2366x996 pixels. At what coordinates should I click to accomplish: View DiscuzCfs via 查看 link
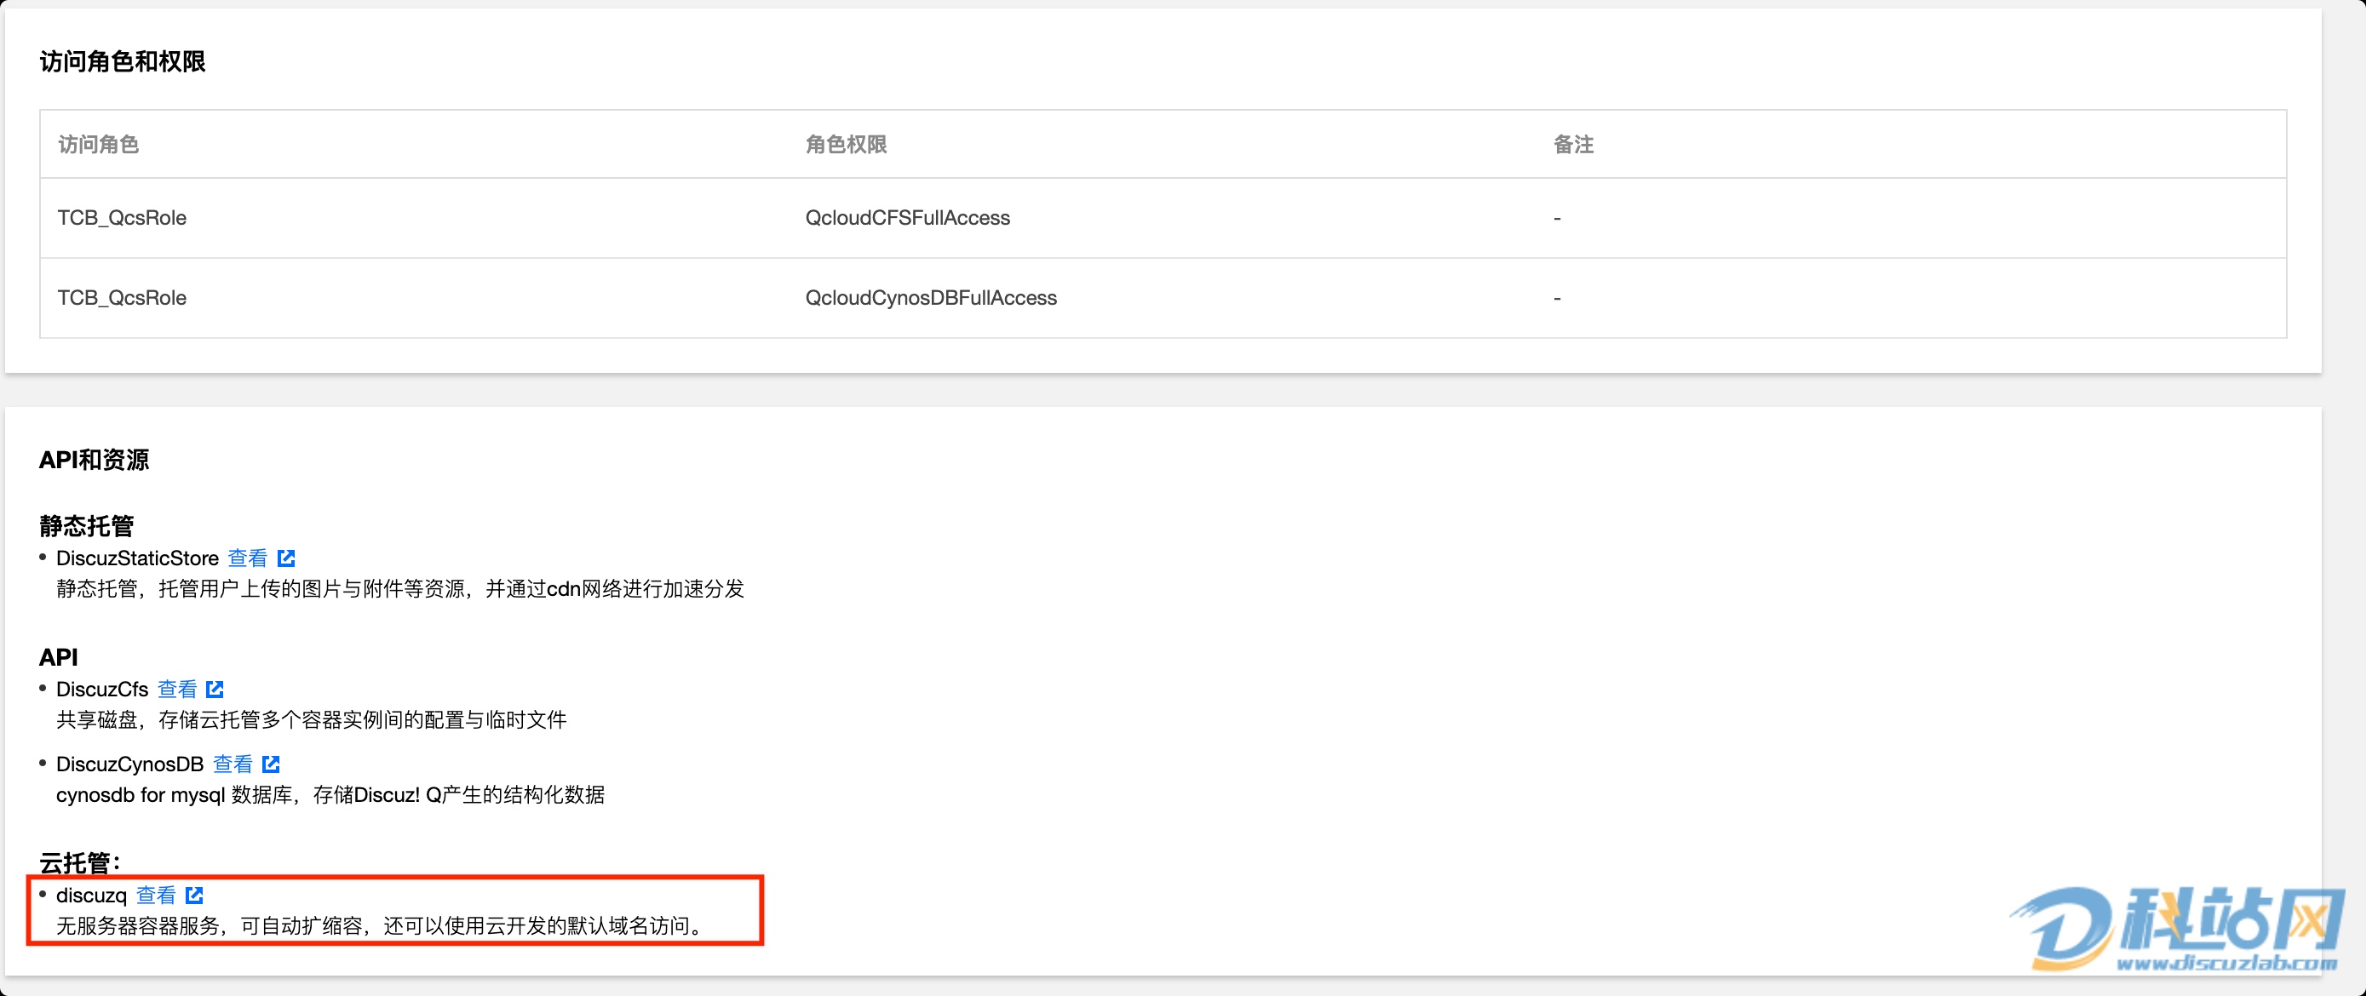tap(177, 690)
